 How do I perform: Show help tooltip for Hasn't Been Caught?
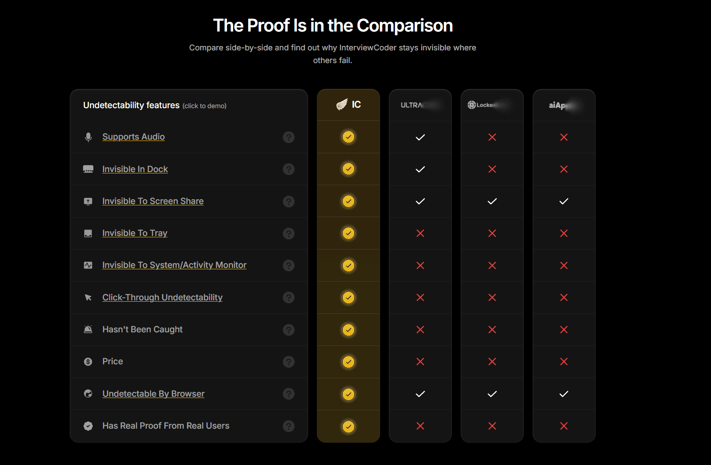point(288,330)
